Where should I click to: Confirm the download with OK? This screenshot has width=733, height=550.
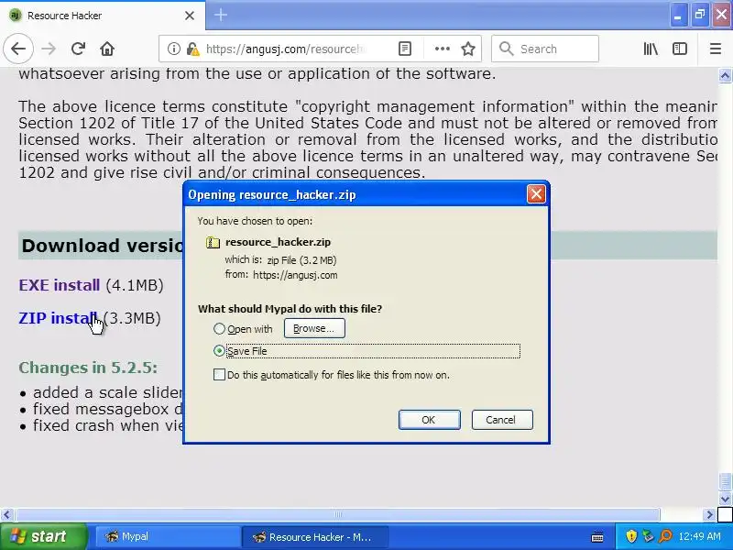tap(429, 420)
